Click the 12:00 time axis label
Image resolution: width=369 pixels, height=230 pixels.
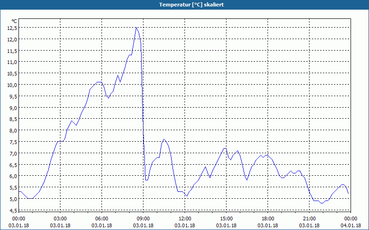pos(185,219)
